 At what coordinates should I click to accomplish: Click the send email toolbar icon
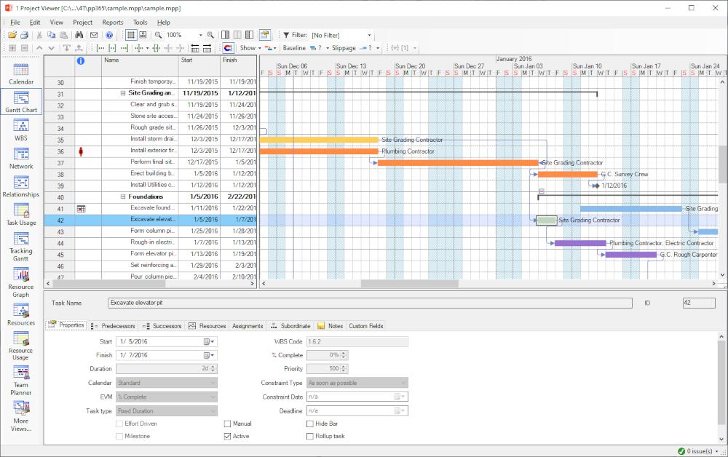point(94,34)
